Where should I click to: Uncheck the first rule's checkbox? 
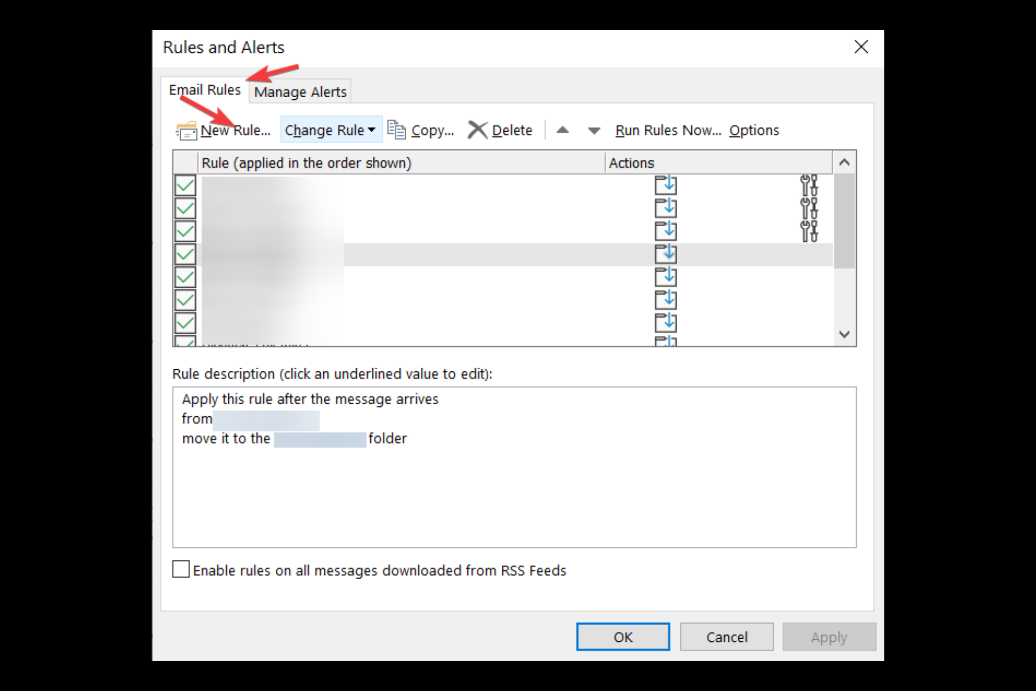click(x=185, y=185)
